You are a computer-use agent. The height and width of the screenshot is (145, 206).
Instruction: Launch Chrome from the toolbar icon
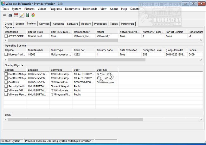[x=33, y=15]
